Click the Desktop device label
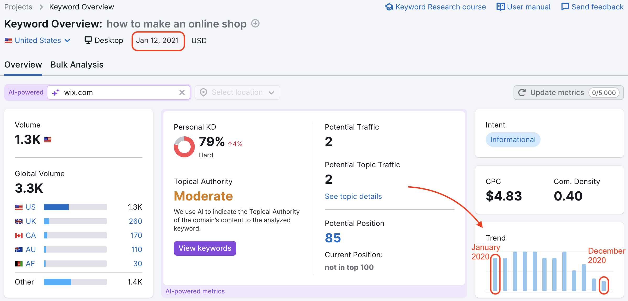The height and width of the screenshot is (301, 628). pyautogui.click(x=109, y=40)
